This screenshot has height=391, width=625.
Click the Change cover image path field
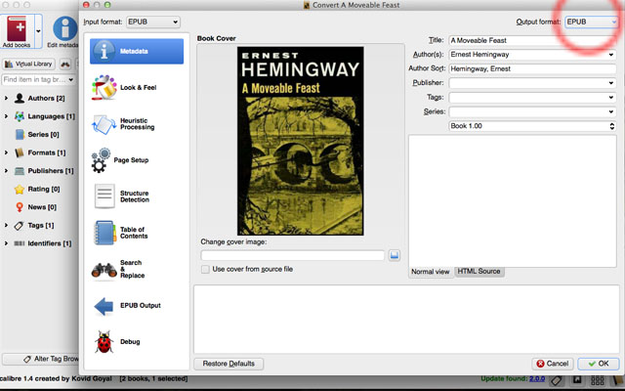[293, 255]
